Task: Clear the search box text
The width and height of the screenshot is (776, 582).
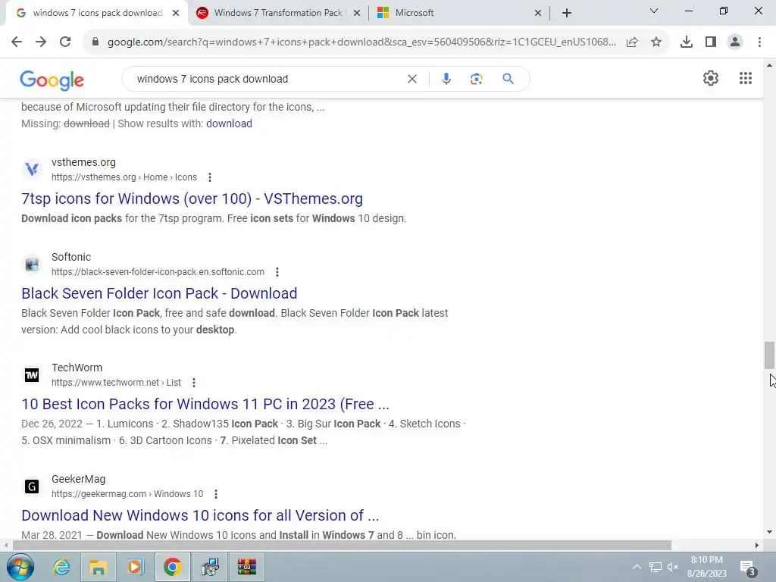Action: coord(411,79)
